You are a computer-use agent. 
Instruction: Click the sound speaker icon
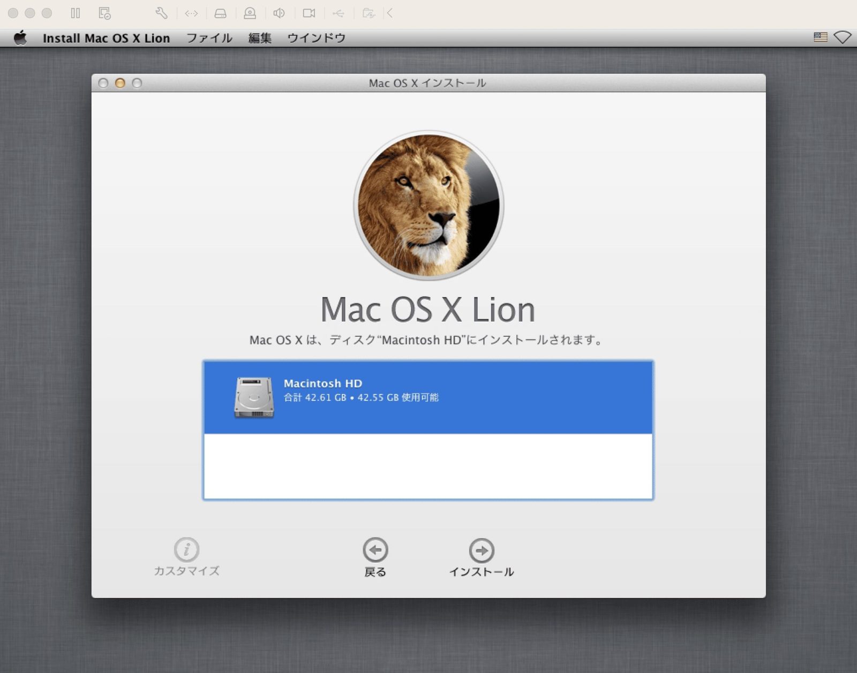(279, 13)
